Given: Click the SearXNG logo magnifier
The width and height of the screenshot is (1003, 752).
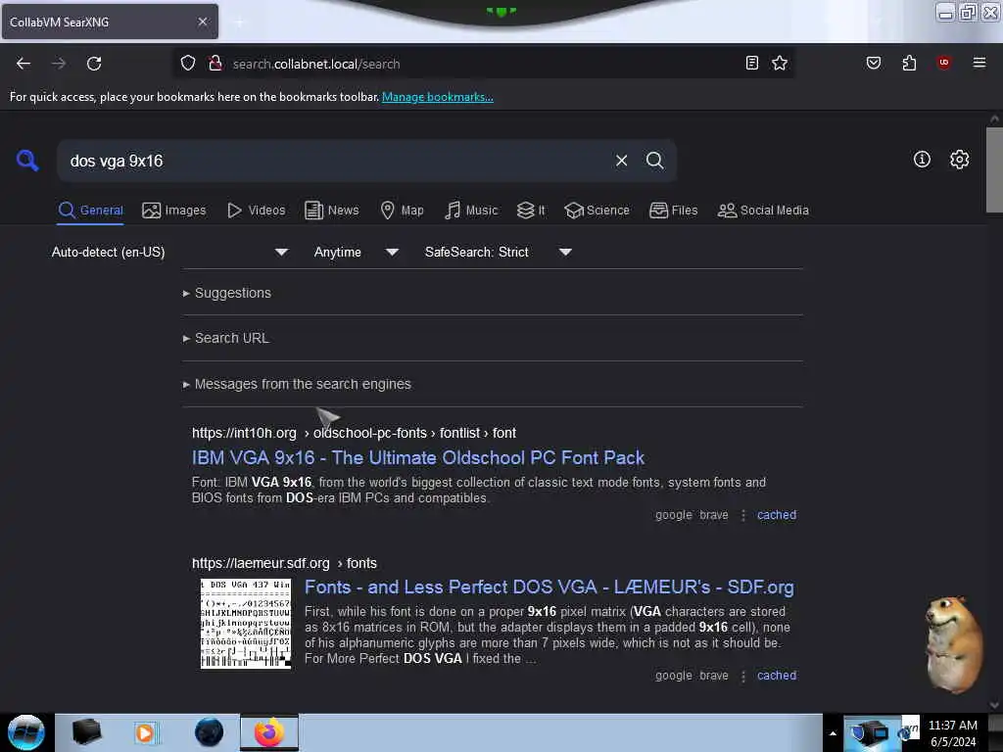Looking at the screenshot, I should click(27, 161).
